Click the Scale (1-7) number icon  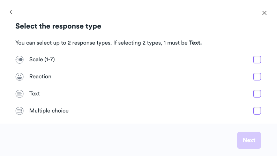pos(20,60)
